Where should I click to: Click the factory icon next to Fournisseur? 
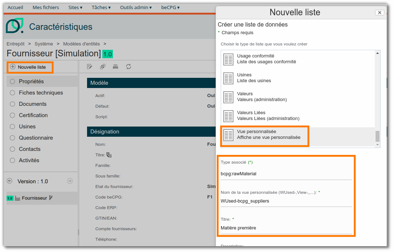coord(17,198)
